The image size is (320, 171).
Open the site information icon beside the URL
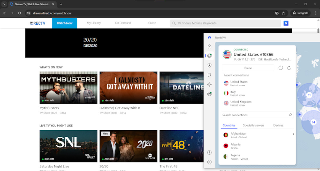click(x=29, y=13)
